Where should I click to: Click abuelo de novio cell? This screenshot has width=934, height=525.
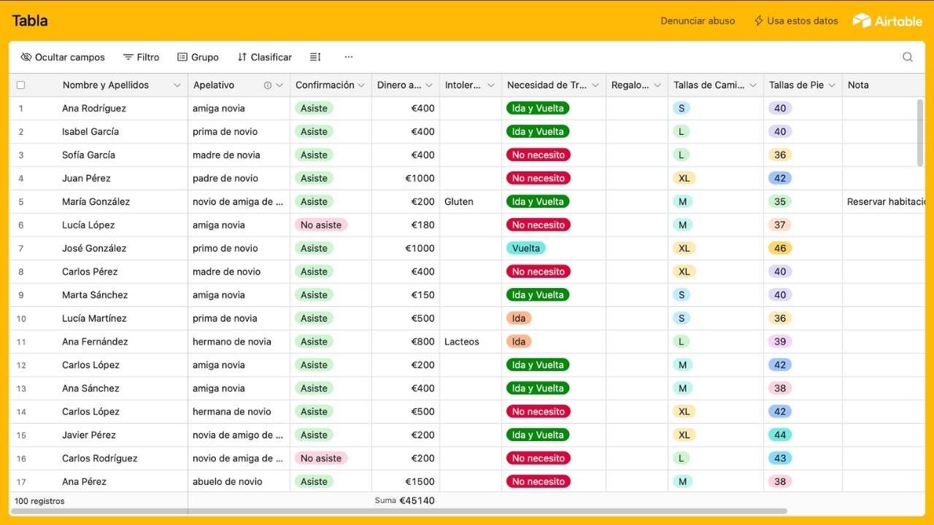click(239, 481)
